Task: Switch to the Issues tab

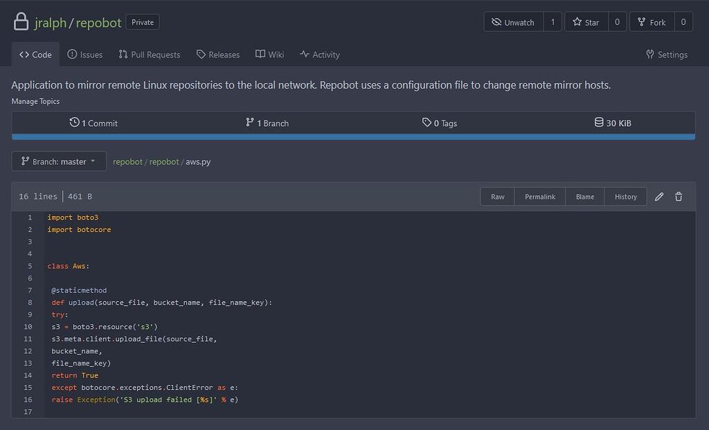Action: [84, 54]
